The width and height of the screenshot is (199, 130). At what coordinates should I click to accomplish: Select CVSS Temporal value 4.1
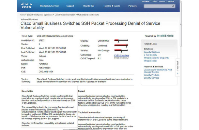point(99,58)
